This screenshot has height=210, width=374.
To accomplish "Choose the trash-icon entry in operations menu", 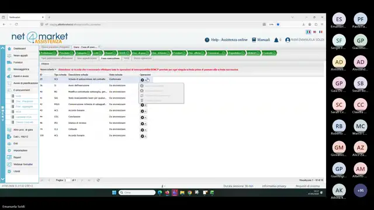I will [x=161, y=100].
